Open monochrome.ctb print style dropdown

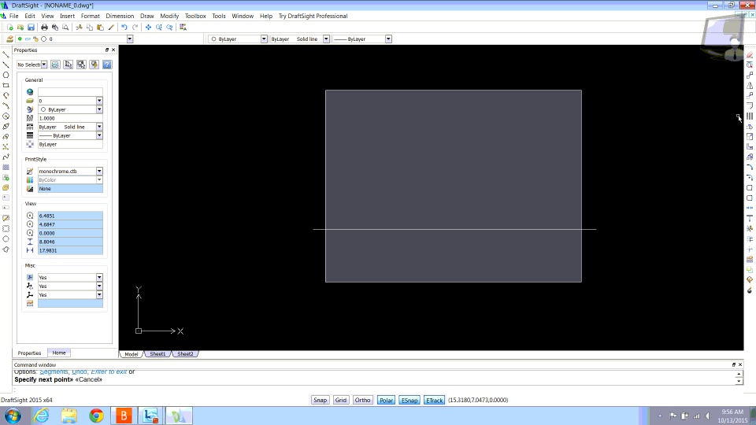pyautogui.click(x=99, y=171)
